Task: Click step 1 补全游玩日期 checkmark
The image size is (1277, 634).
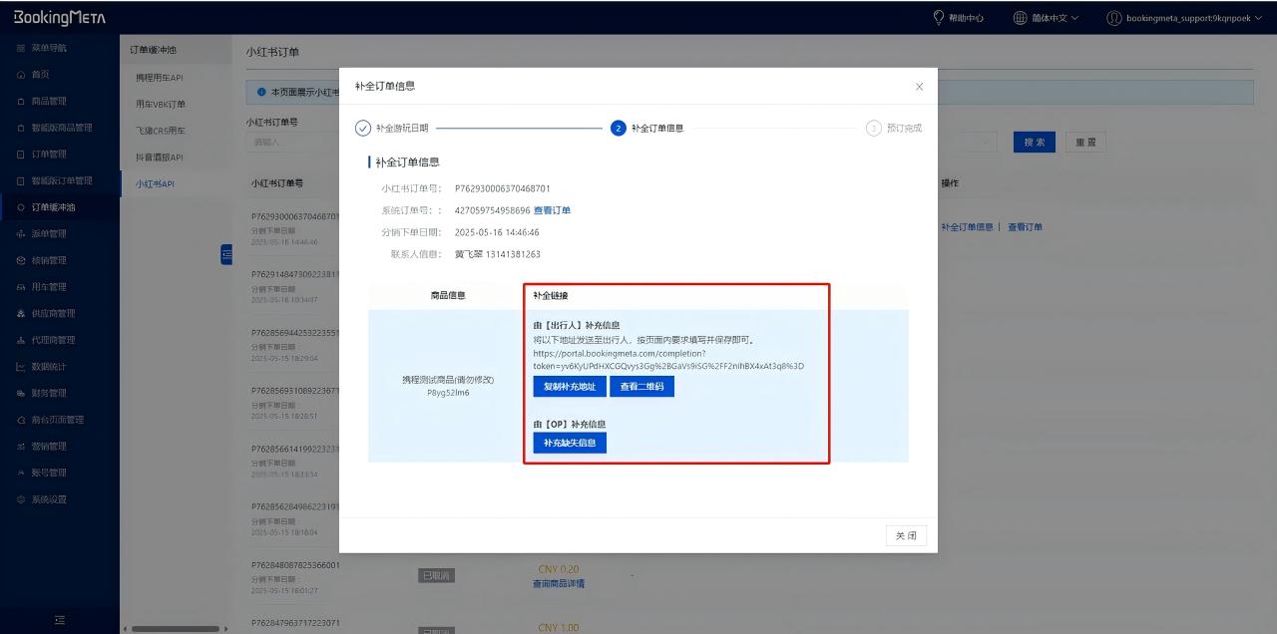Action: click(x=363, y=129)
